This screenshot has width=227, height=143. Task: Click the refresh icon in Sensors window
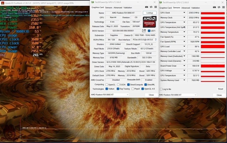[219, 7]
